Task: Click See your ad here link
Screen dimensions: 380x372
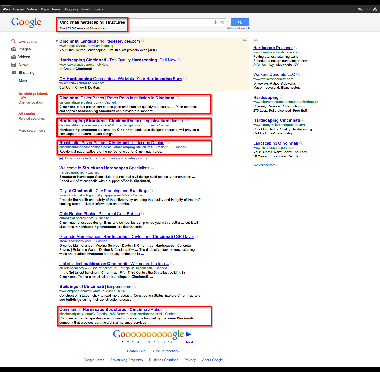Action: [265, 165]
